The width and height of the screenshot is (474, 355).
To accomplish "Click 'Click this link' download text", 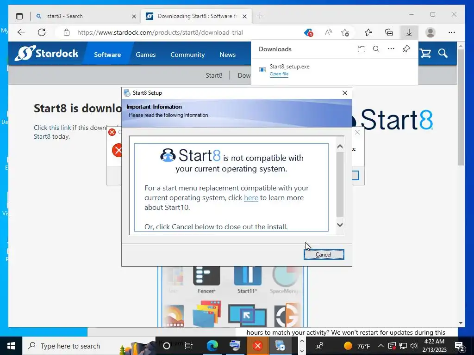I will [x=52, y=128].
